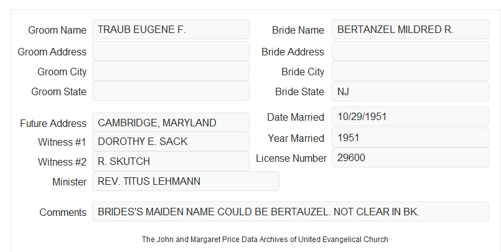The width and height of the screenshot is (501, 252).
Task: Focus the empty Groom City field
Action: point(171,71)
